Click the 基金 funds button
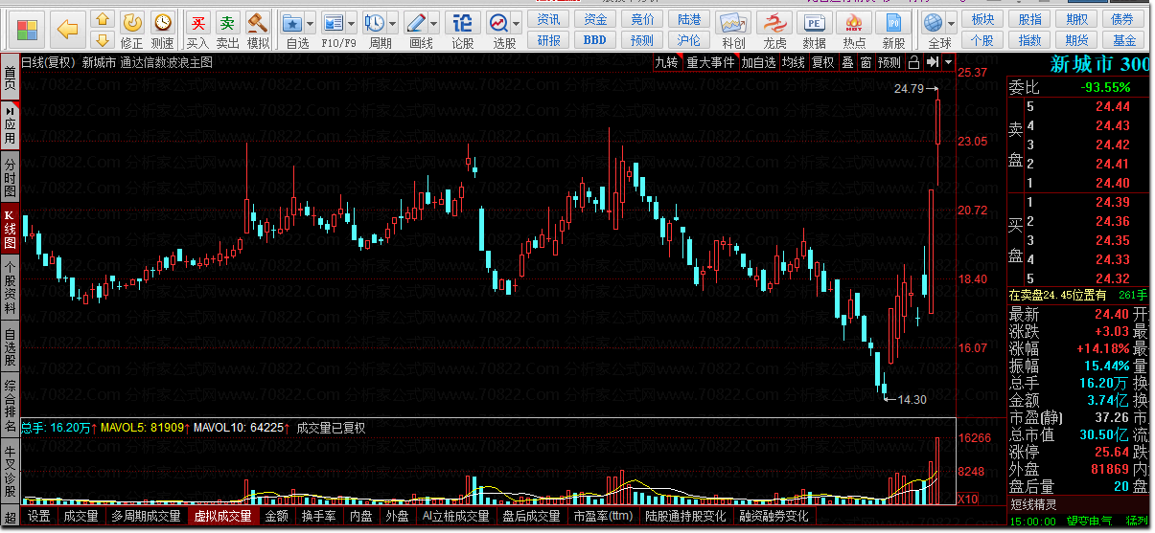1155x533 pixels. pos(1123,40)
